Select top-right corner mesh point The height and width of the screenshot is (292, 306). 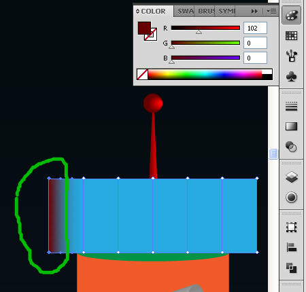257,179
